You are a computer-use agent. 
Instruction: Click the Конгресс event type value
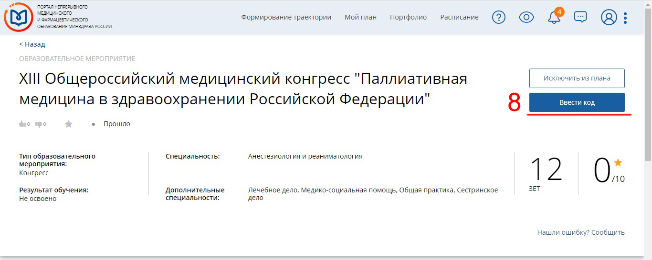pyautogui.click(x=34, y=173)
